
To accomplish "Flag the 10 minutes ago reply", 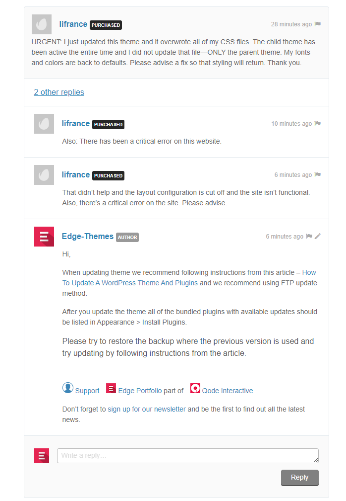I will tap(317, 123).
